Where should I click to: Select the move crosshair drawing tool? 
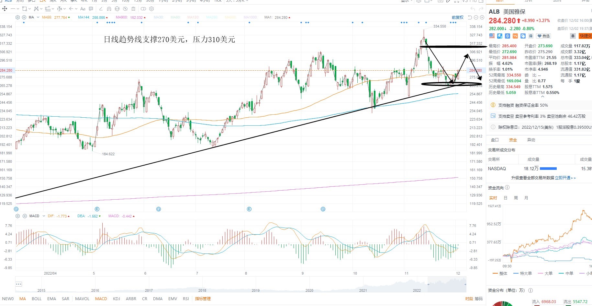click(5, 9)
